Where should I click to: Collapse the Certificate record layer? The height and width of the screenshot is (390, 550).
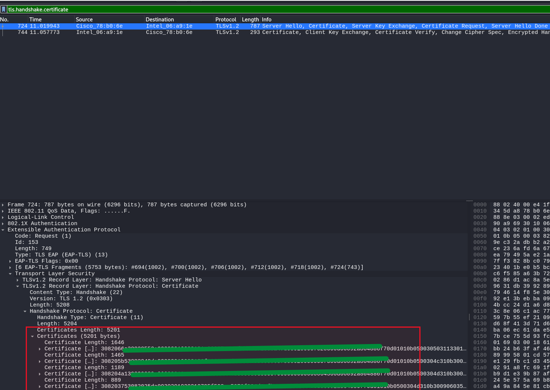click(x=17, y=286)
